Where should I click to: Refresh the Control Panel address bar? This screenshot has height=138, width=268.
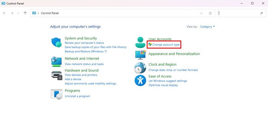coord(210,13)
